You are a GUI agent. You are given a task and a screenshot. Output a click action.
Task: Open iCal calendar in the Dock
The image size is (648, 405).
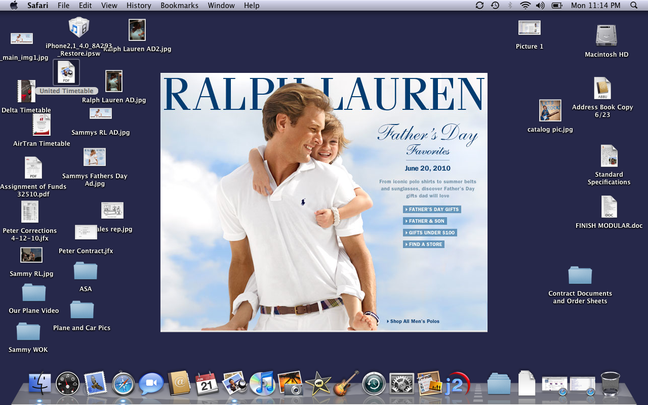[x=207, y=384]
